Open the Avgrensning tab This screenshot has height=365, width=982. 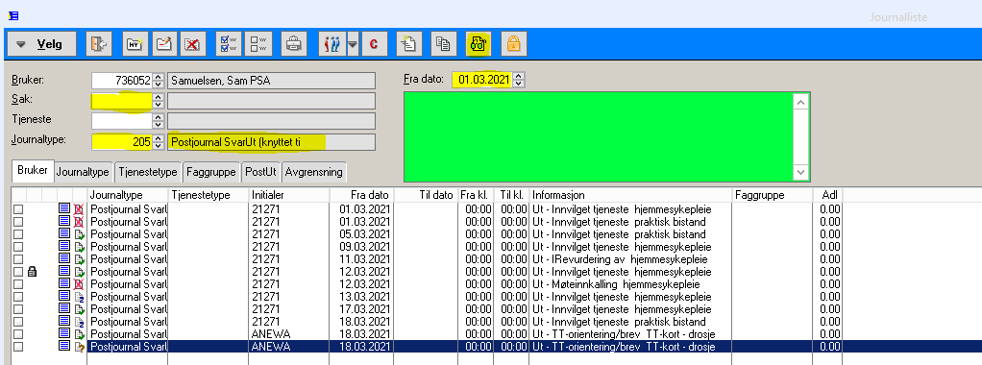click(x=313, y=172)
